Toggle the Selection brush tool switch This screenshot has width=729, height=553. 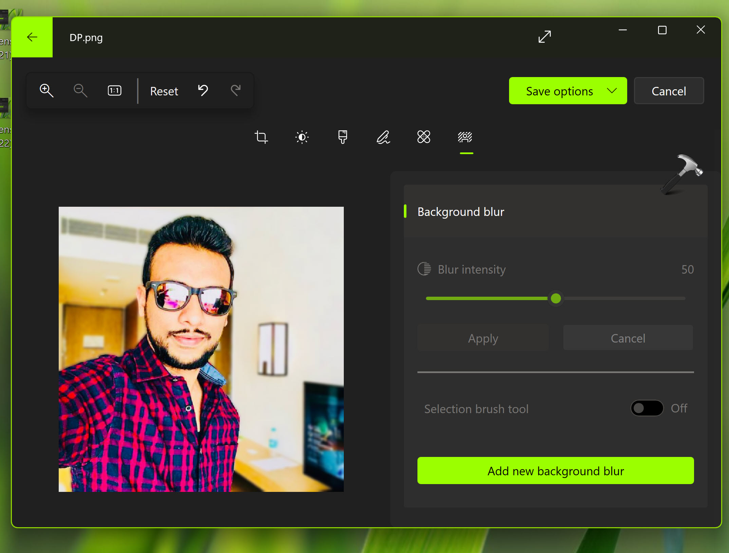tap(647, 408)
